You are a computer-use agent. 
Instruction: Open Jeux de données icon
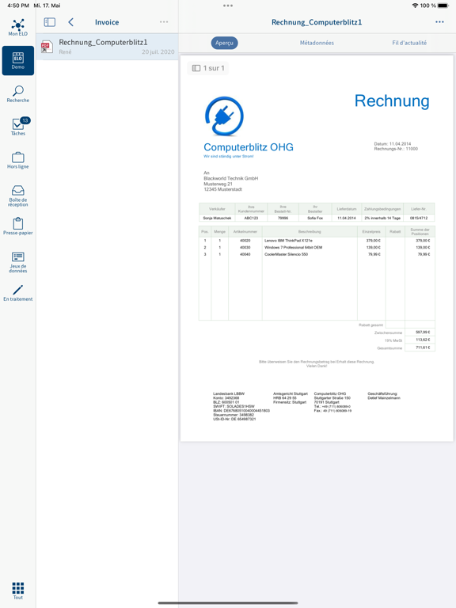[18, 263]
